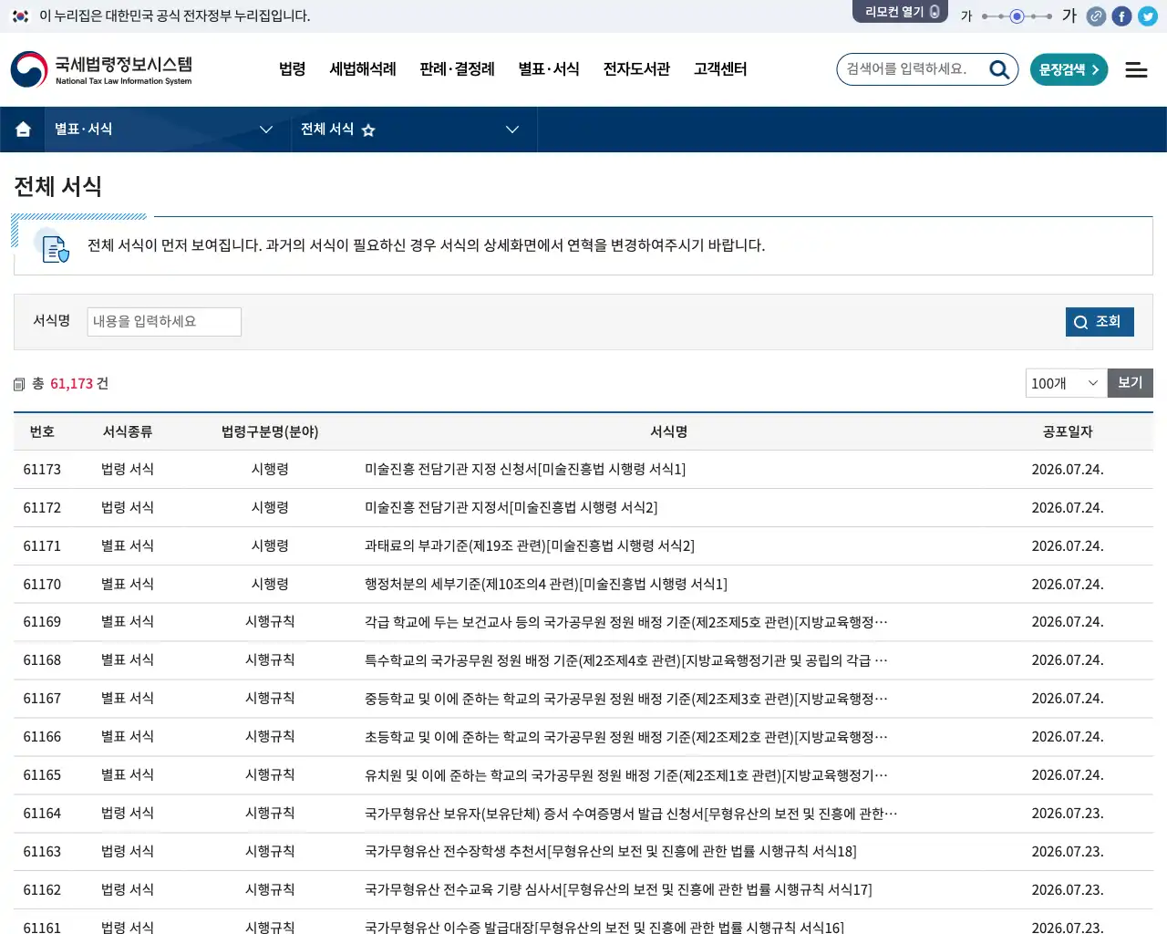
Task: Open 중등학교 및 이에 준하는 학교 link
Action: click(x=626, y=699)
